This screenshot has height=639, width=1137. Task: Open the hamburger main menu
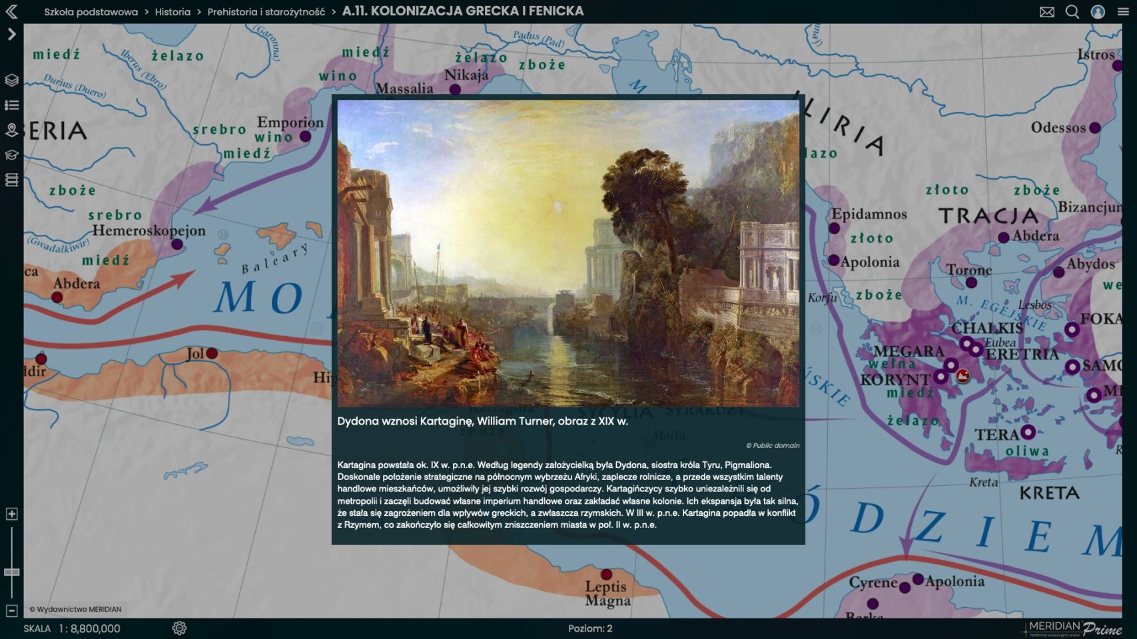[x=1123, y=12]
